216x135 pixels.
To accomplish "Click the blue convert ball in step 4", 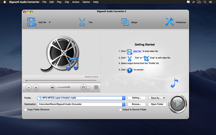I will [130, 70].
